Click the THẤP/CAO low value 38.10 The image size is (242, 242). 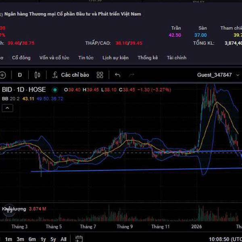[122, 43]
